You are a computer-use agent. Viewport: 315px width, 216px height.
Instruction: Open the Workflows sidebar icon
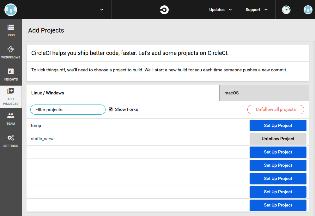point(11,52)
